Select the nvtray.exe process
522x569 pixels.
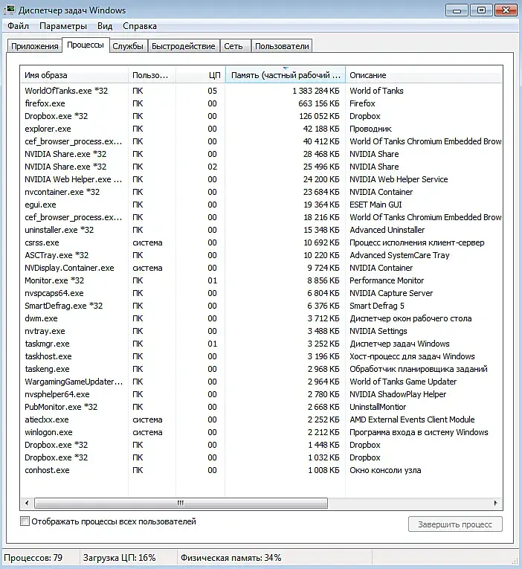point(261,331)
